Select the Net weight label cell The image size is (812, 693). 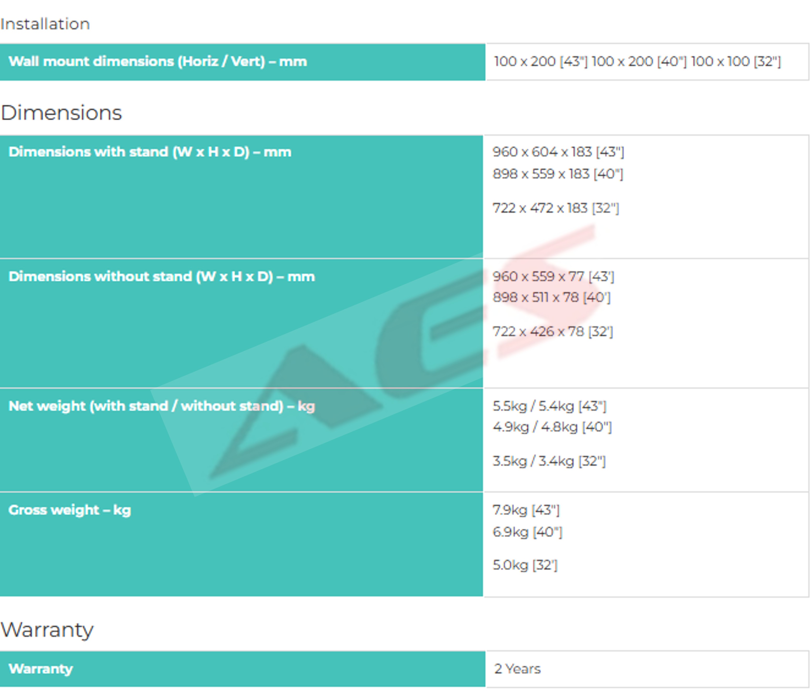pos(161,406)
